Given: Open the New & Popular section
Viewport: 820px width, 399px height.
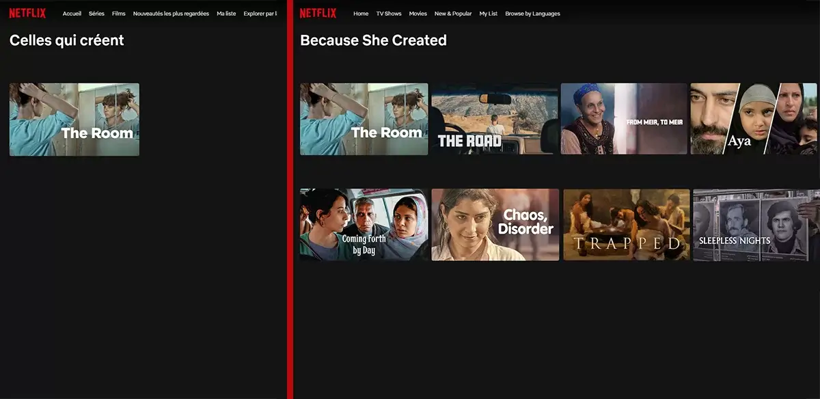Looking at the screenshot, I should [x=452, y=13].
